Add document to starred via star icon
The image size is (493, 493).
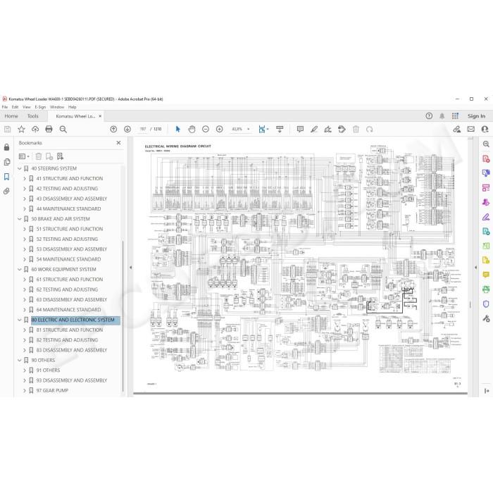click(21, 129)
